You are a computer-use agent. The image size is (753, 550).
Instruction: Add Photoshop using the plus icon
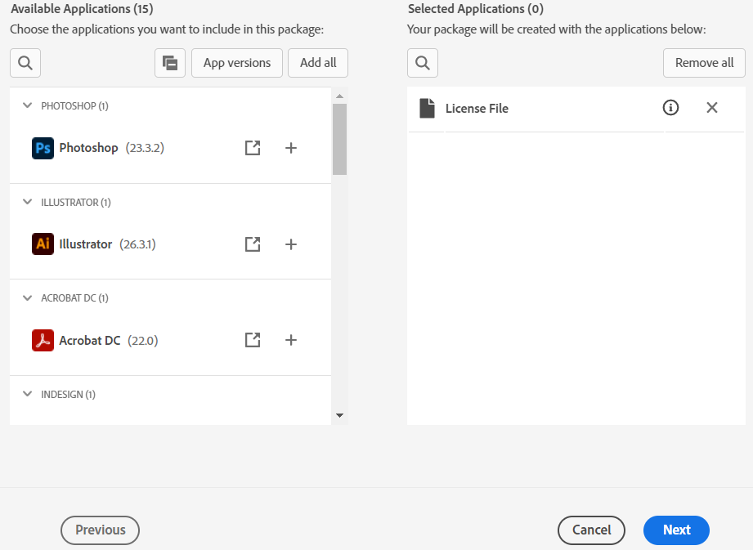(x=291, y=148)
